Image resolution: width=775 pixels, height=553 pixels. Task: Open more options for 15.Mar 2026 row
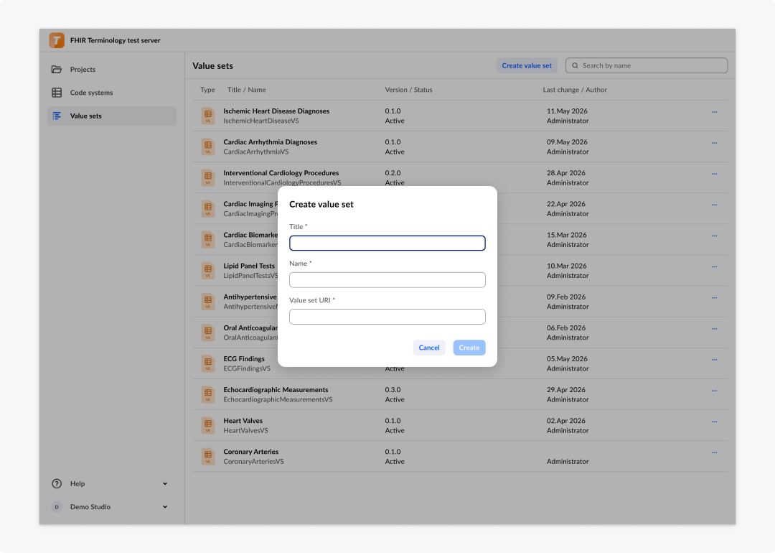click(714, 236)
